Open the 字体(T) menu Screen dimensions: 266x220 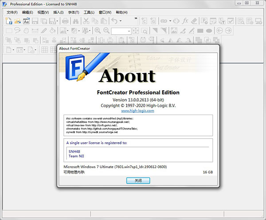coord(74,12)
